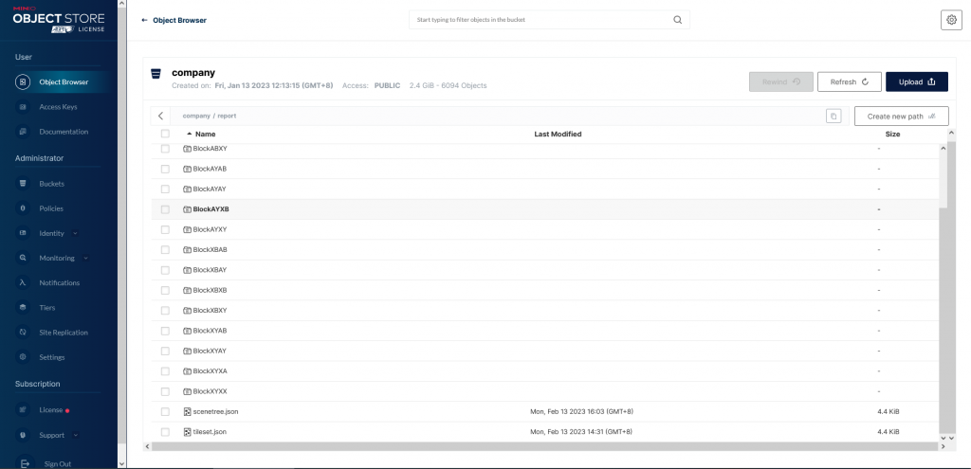
Task: Toggle the select-all checkbox in table header
Action: [x=165, y=135]
